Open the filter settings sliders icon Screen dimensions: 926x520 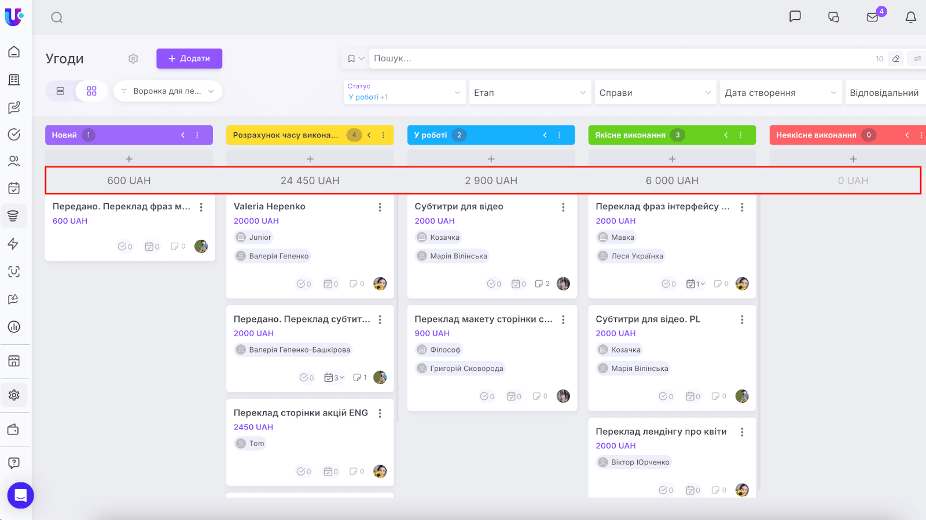point(917,58)
